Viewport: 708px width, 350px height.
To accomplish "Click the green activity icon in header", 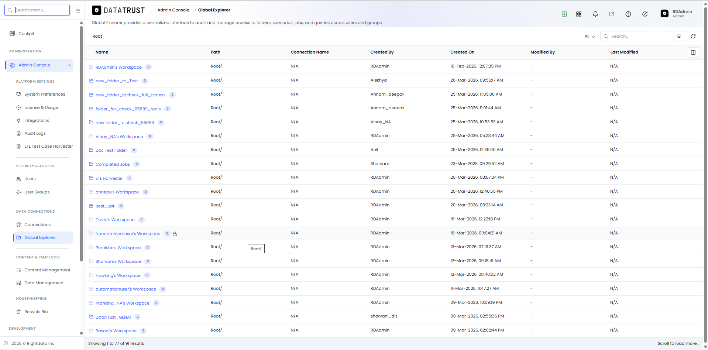I will click(564, 14).
